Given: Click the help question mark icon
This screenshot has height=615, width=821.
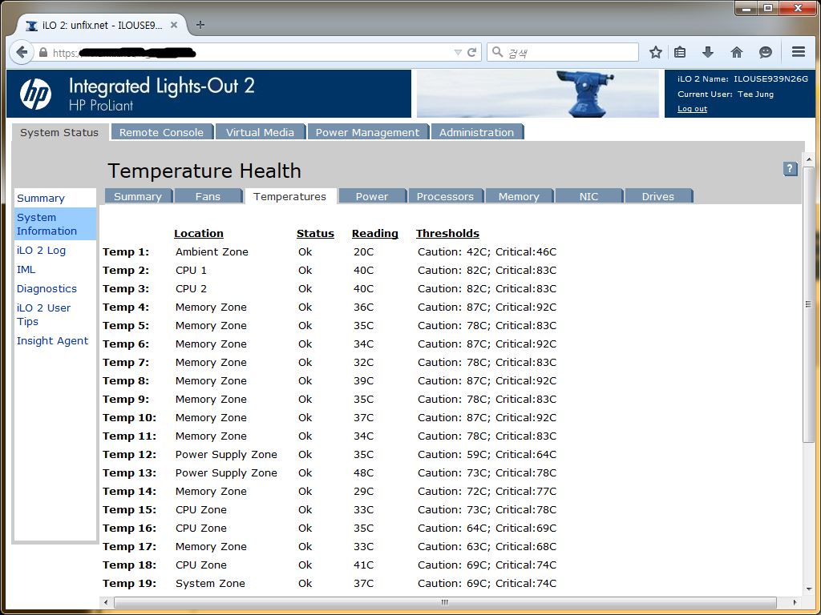Looking at the screenshot, I should [x=790, y=168].
